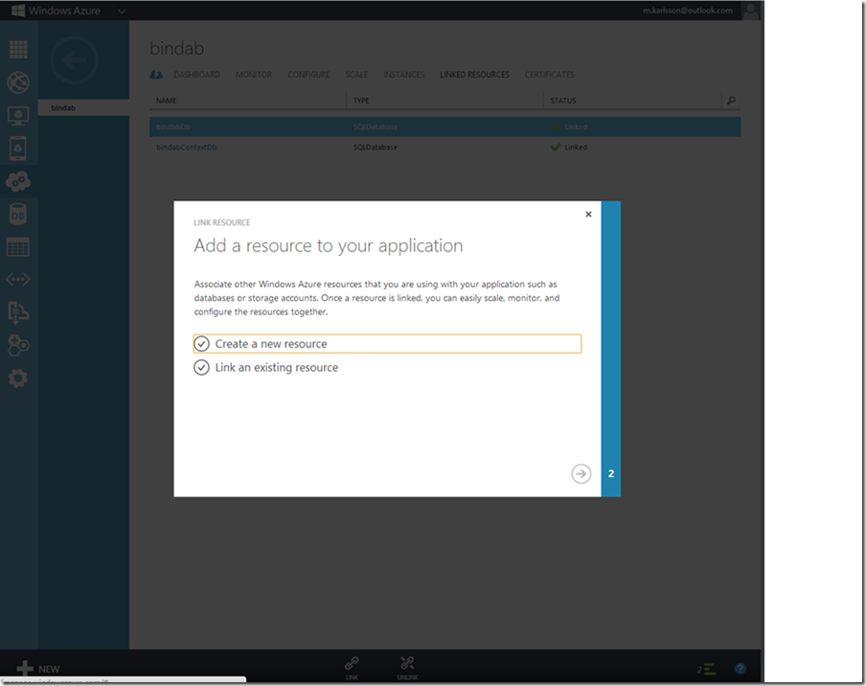This screenshot has width=866, height=686.
Task: Select the Create a new resource option
Action: pyautogui.click(x=387, y=344)
